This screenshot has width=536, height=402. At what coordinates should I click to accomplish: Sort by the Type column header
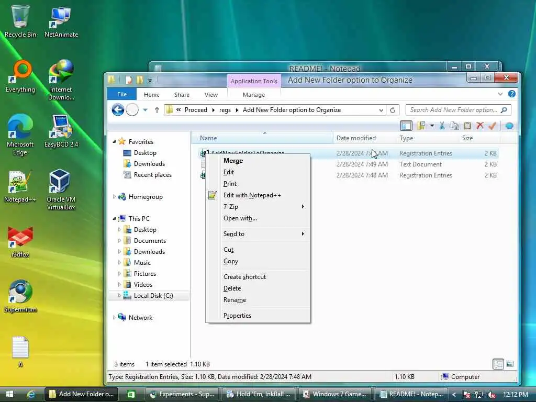coord(427,138)
